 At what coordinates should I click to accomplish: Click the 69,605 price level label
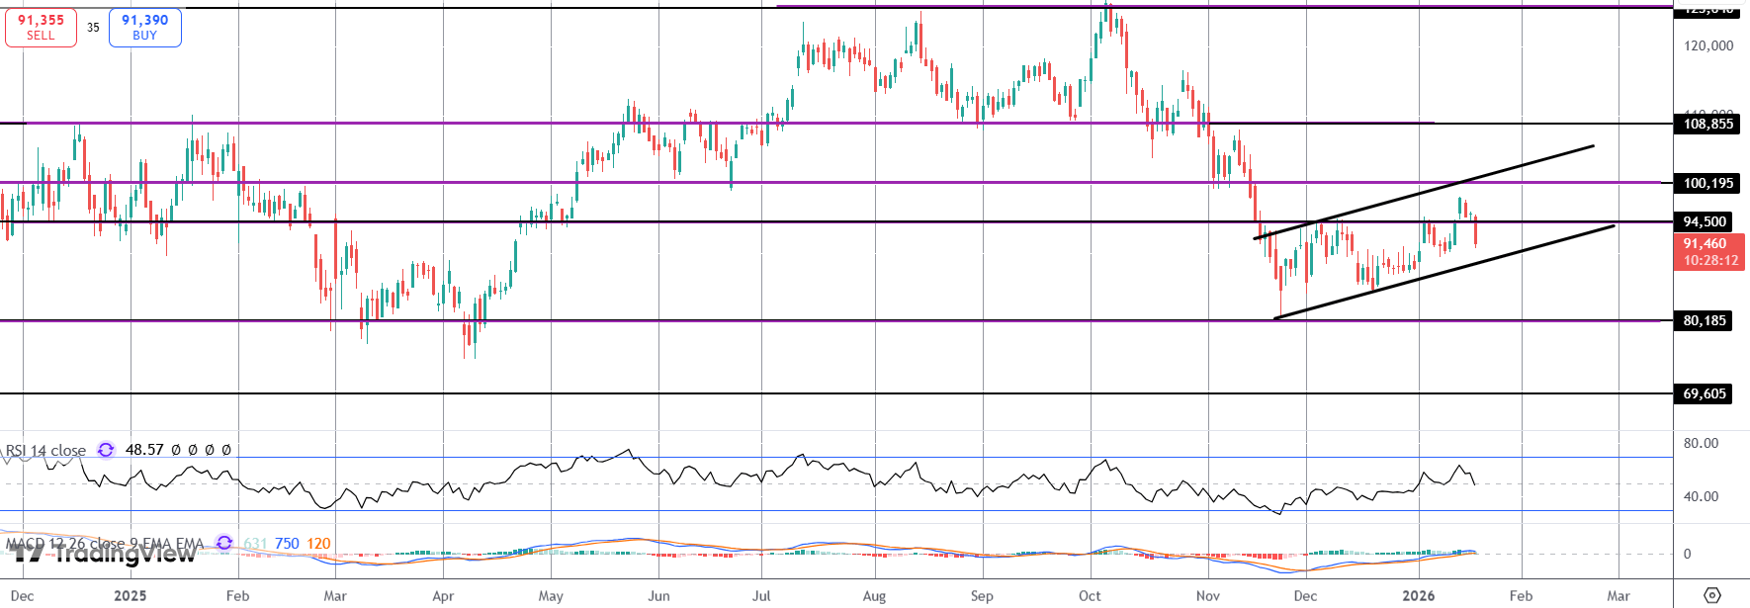coord(1705,393)
